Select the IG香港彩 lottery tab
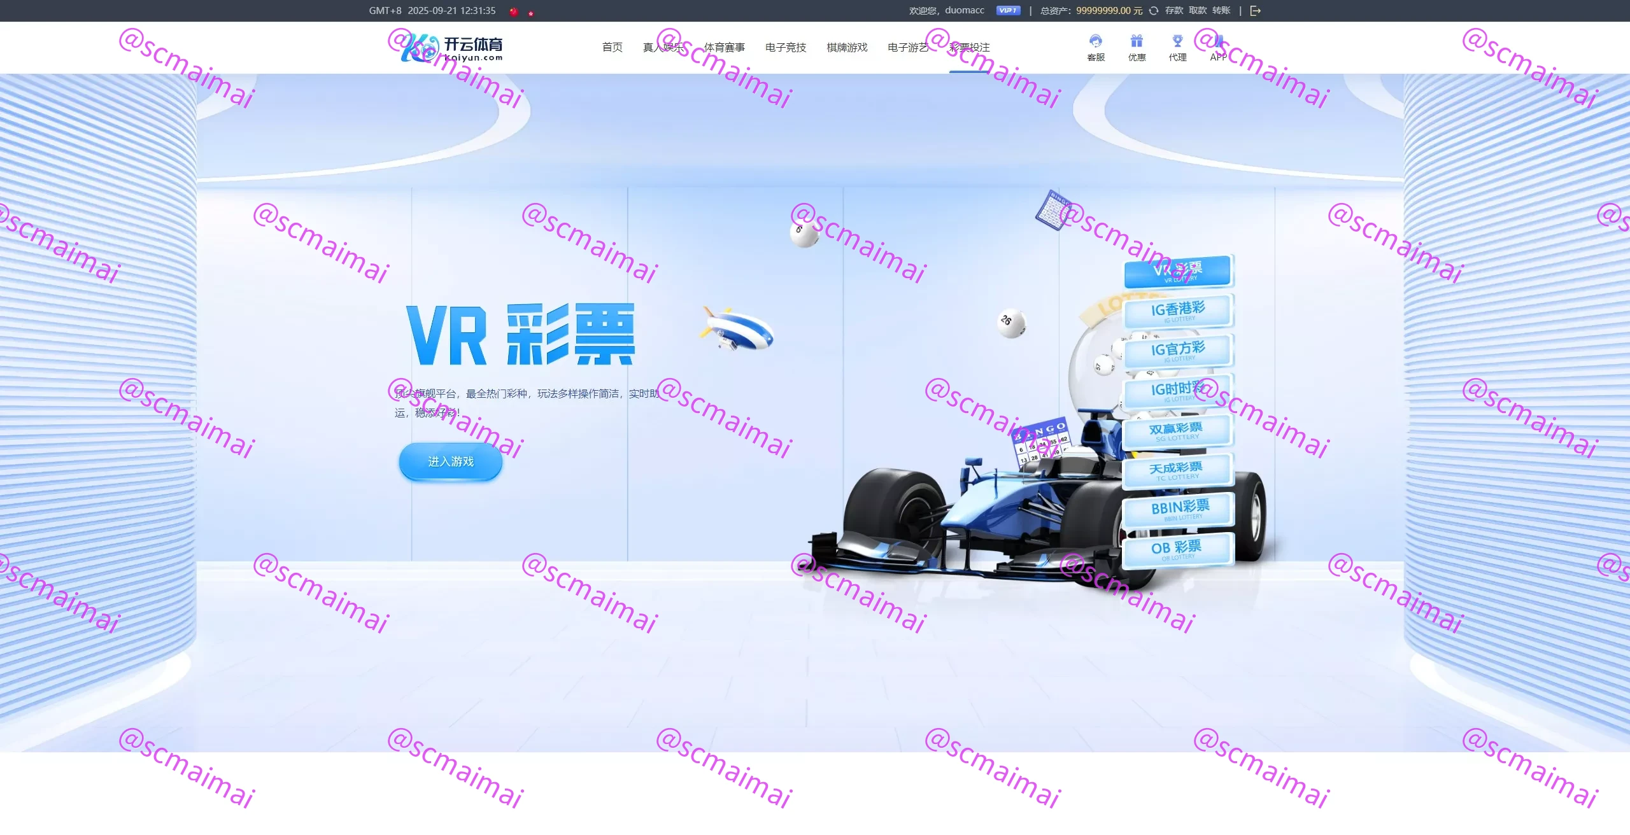 pos(1178,311)
